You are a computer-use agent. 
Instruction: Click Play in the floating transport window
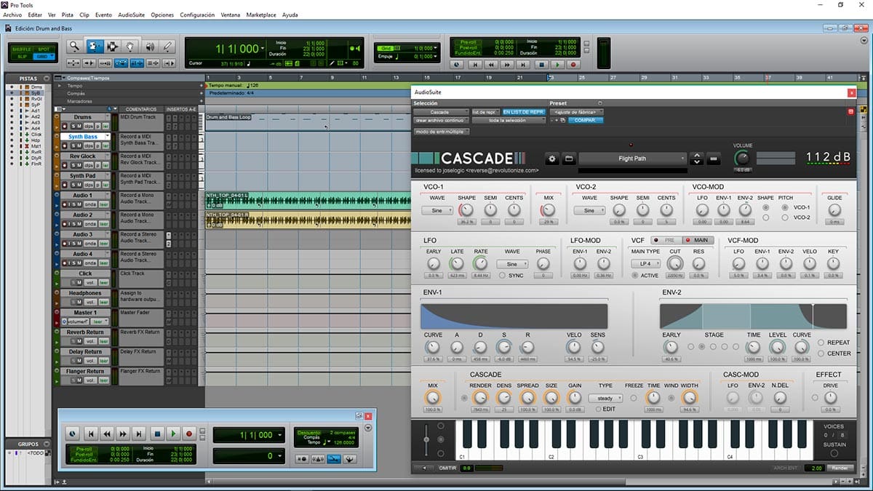(172, 434)
